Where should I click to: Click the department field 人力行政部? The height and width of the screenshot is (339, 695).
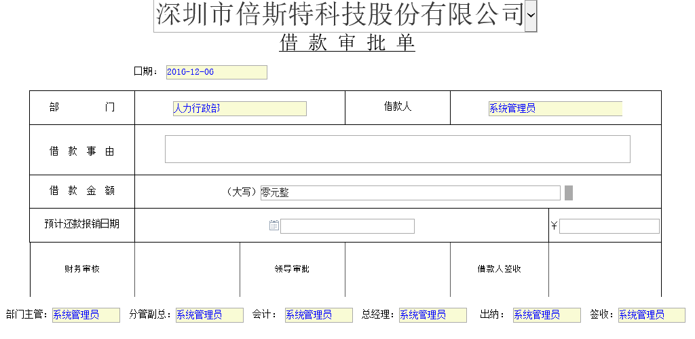(x=240, y=109)
